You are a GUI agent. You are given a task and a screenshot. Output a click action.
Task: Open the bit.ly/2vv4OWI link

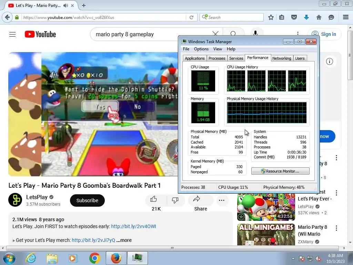click(x=133, y=226)
